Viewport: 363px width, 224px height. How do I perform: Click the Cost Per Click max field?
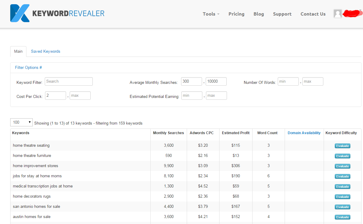click(x=80, y=95)
